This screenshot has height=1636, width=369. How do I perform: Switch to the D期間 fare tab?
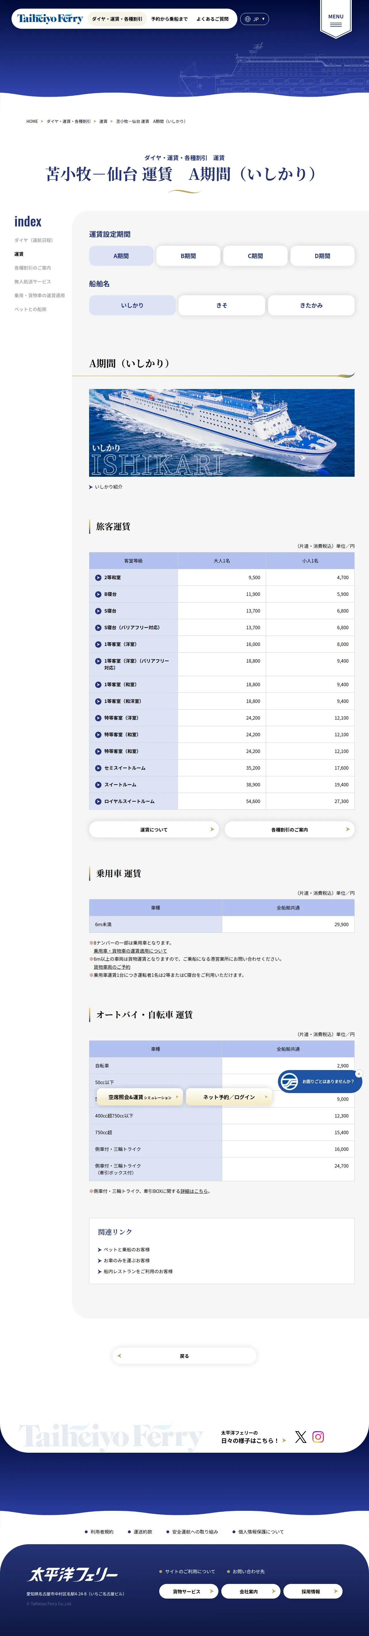(x=323, y=256)
